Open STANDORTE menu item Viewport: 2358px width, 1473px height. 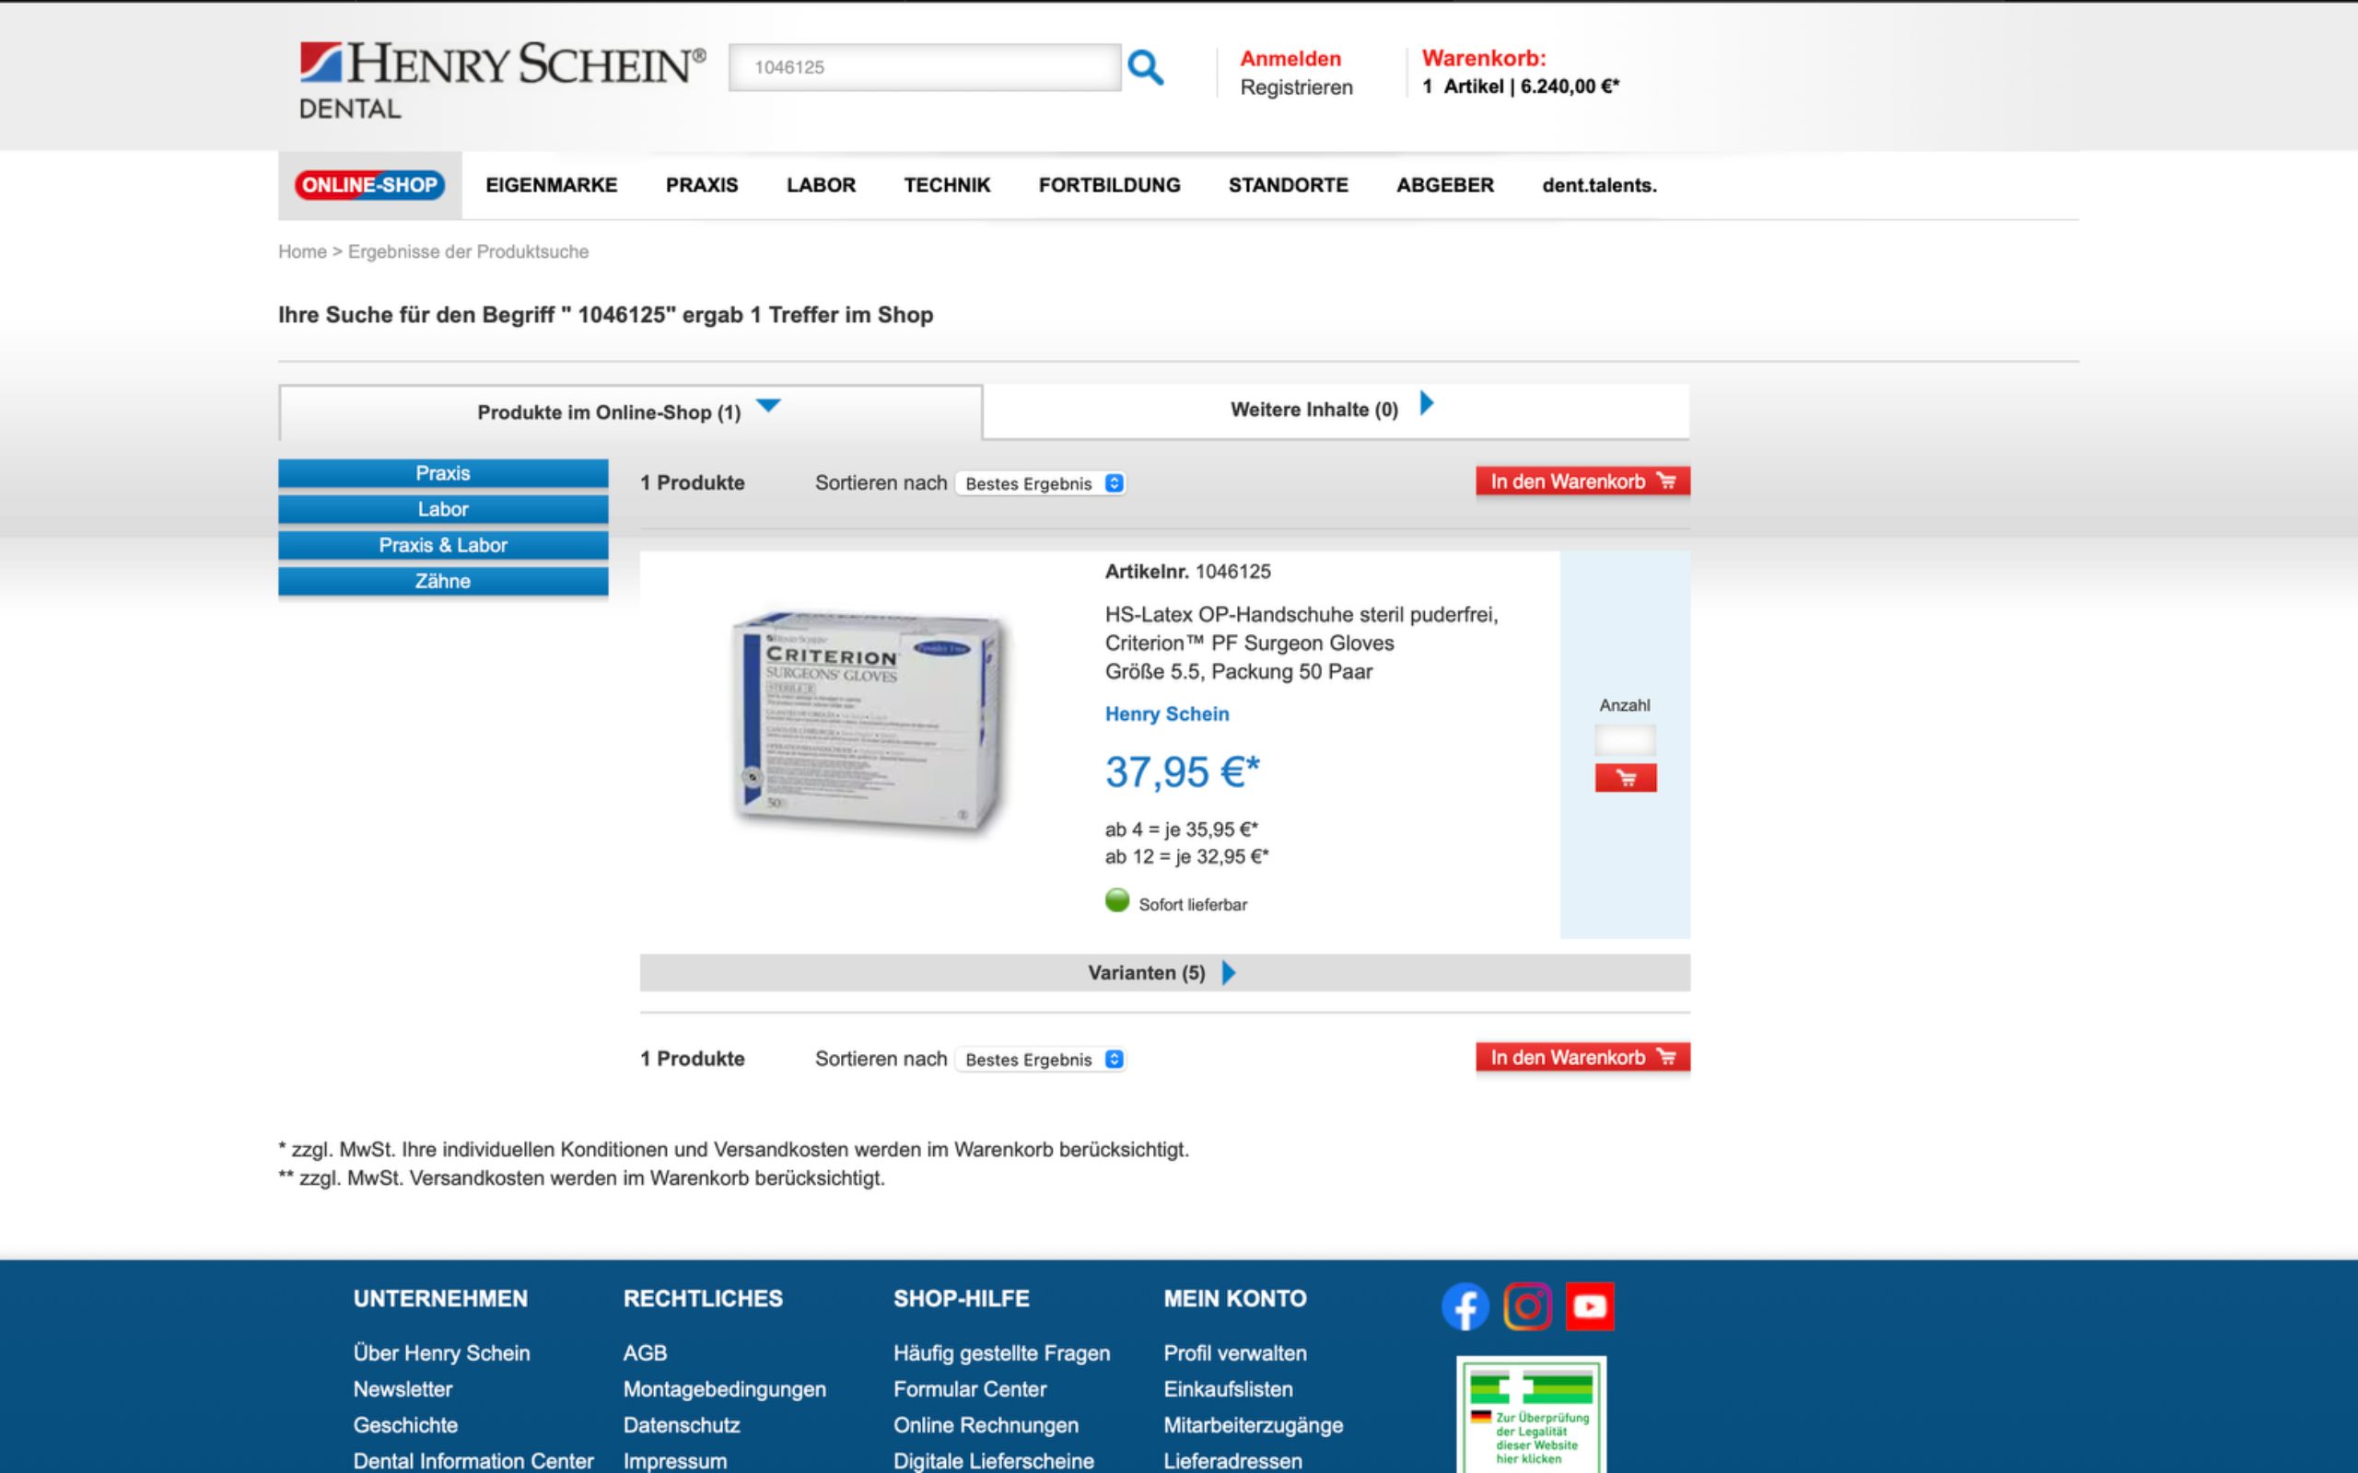pos(1288,185)
